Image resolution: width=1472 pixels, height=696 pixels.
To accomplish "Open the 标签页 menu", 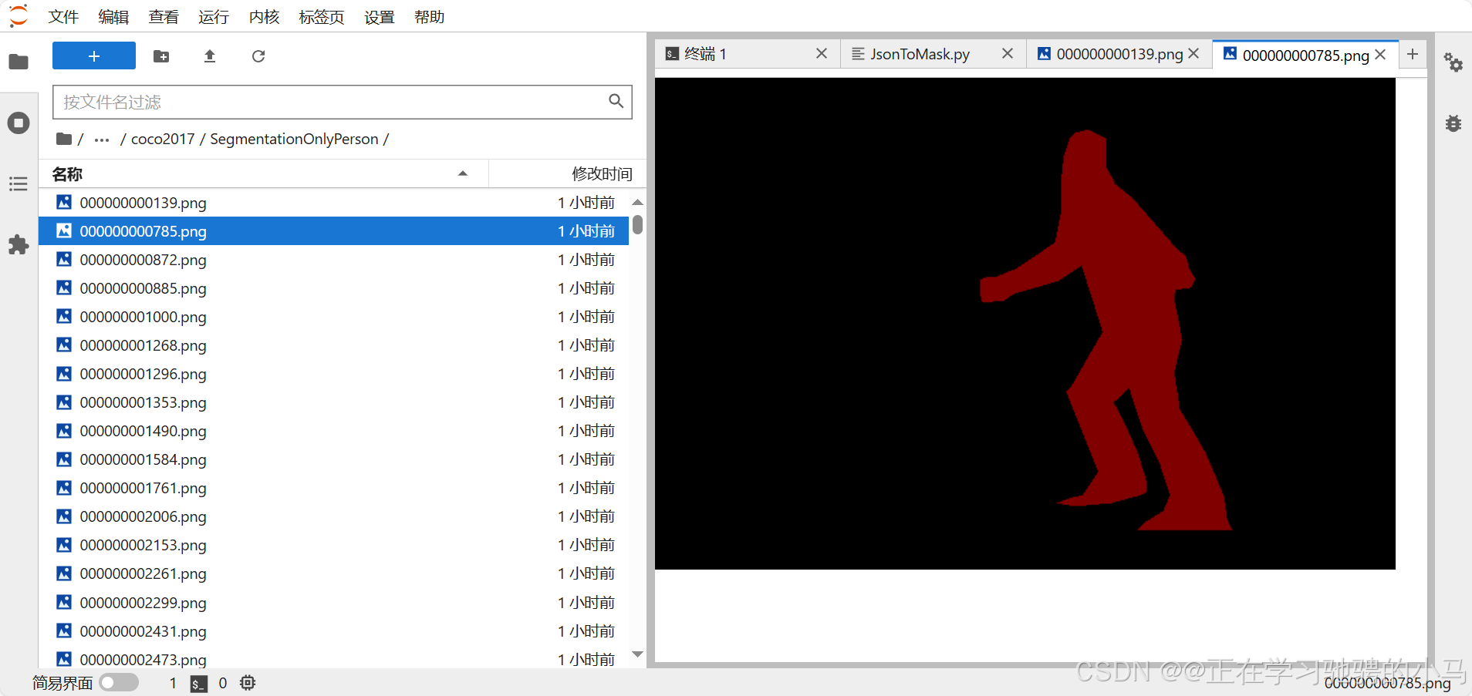I will pyautogui.click(x=322, y=16).
